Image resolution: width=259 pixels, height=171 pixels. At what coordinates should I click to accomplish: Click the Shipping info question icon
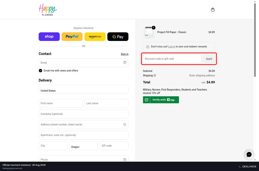click(155, 76)
